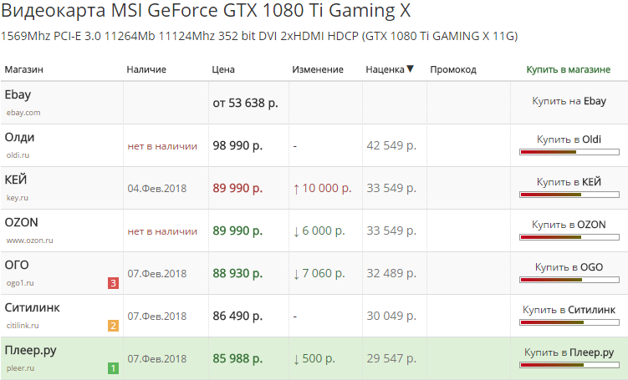Open Купить в КЕЙ link

(569, 182)
